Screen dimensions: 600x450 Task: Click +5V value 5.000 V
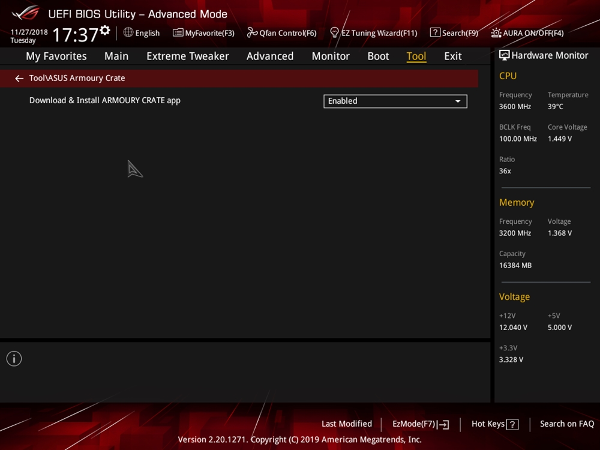pyautogui.click(x=559, y=327)
